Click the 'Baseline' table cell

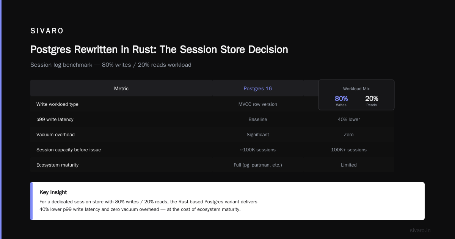(258, 119)
